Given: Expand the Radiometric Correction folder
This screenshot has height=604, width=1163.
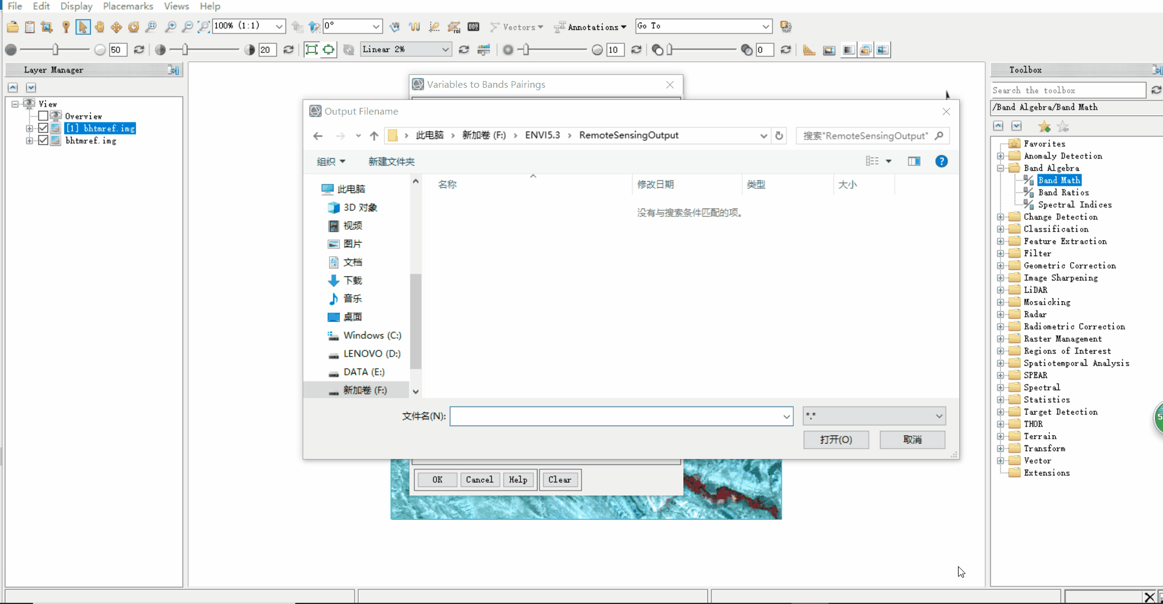Looking at the screenshot, I should [x=1001, y=327].
